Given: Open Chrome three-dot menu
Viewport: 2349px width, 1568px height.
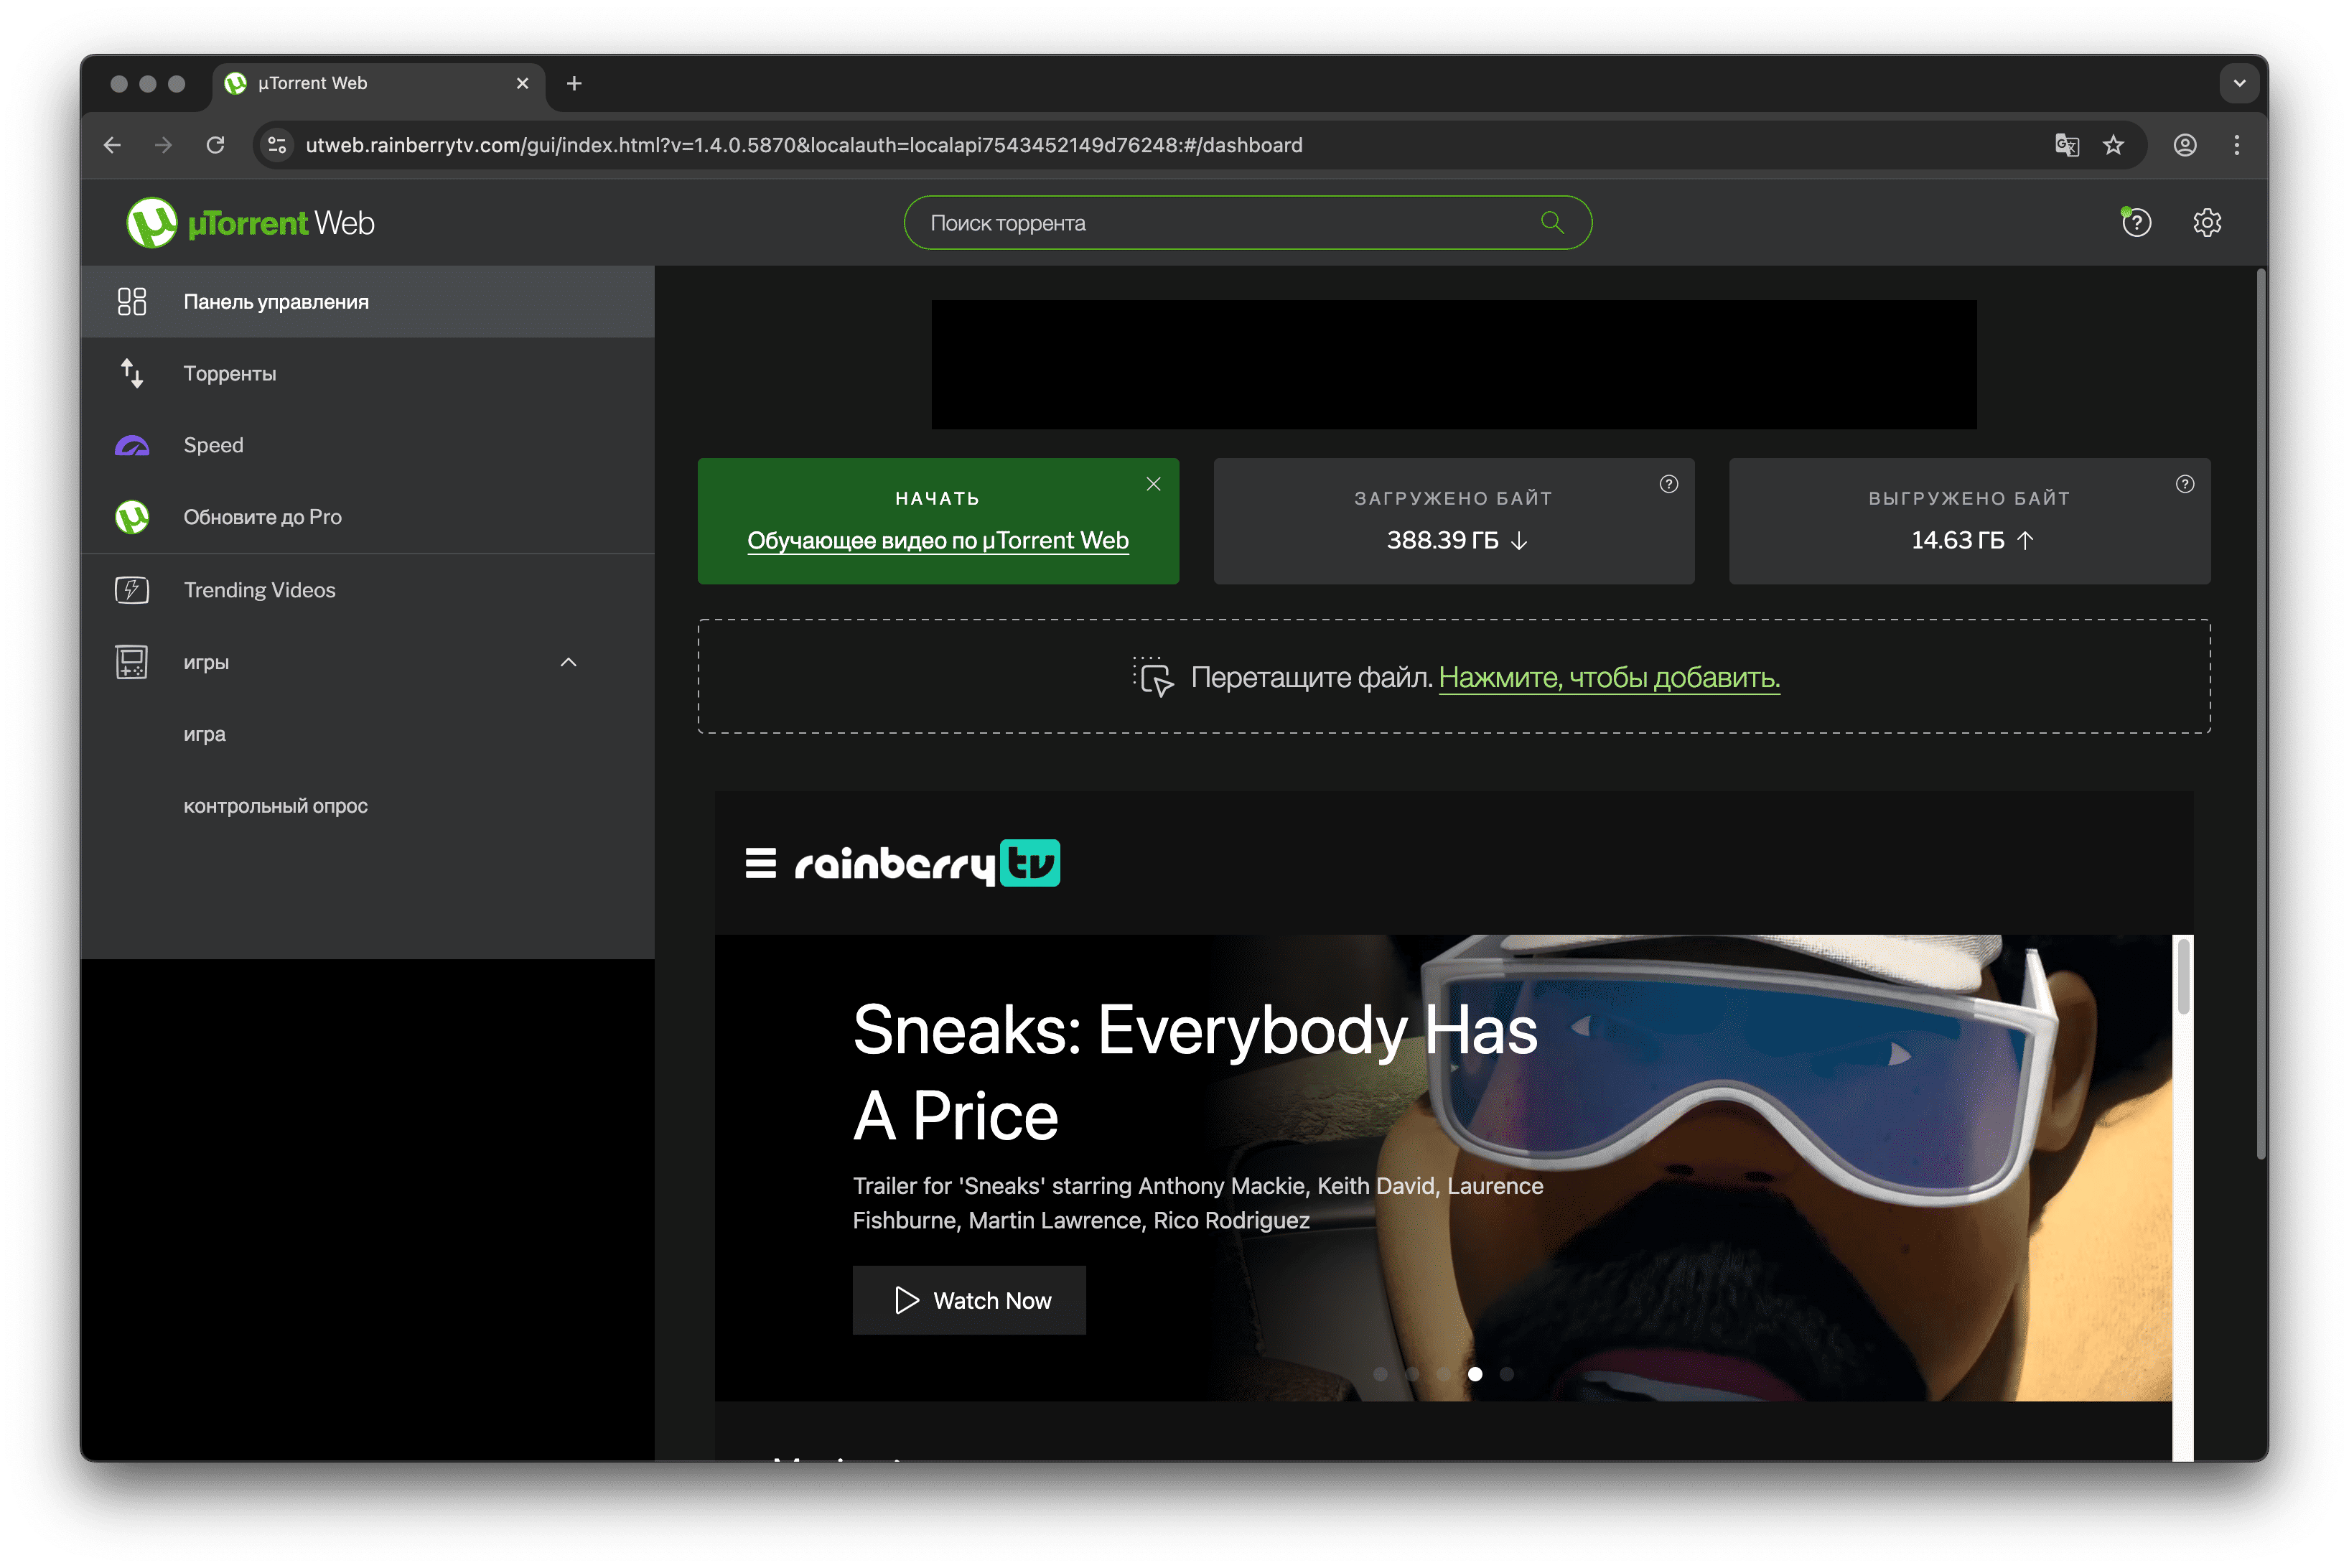Looking at the screenshot, I should (2236, 145).
